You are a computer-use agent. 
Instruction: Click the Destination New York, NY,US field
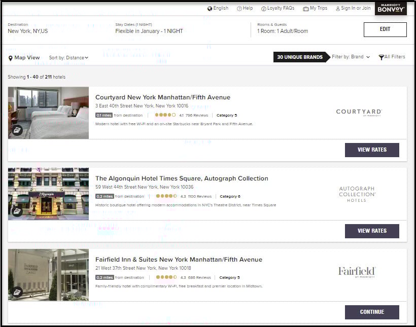(28, 28)
